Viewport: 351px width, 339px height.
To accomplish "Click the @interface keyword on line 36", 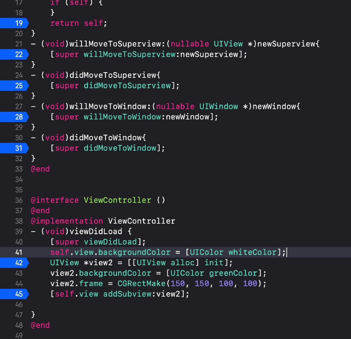I will [x=55, y=200].
